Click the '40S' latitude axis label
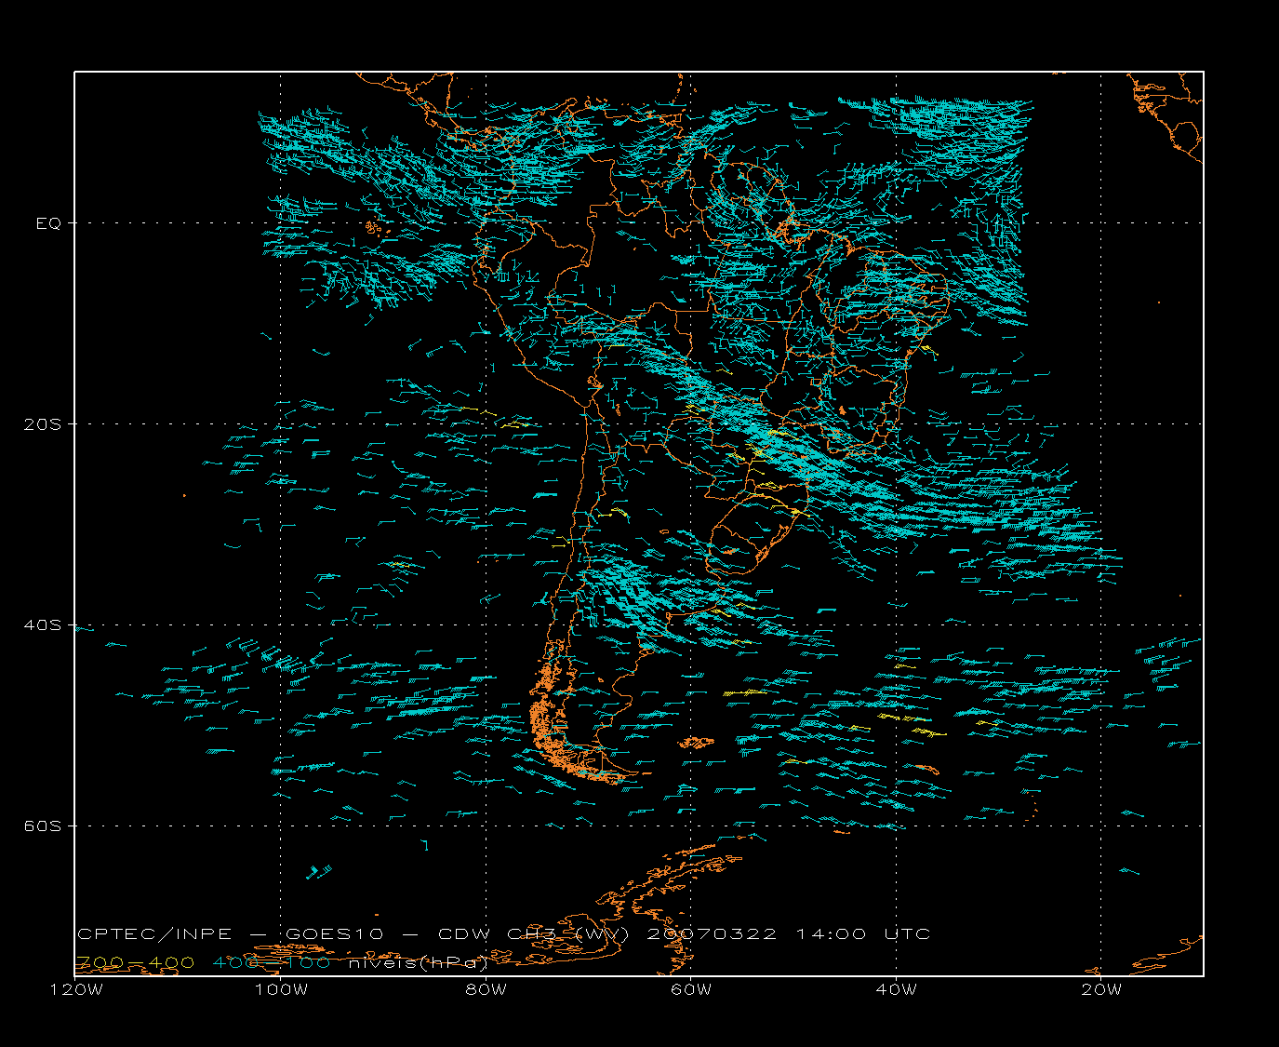The image size is (1279, 1047). pos(43,625)
